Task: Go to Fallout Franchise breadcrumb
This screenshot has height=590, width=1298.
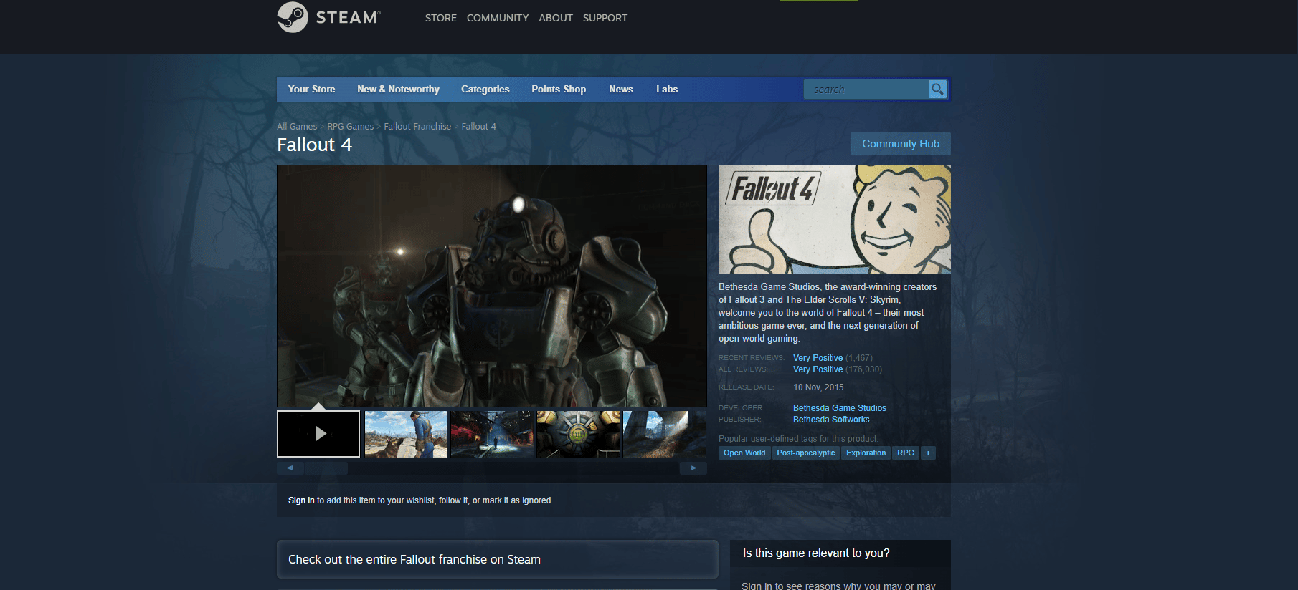Action: tap(417, 127)
